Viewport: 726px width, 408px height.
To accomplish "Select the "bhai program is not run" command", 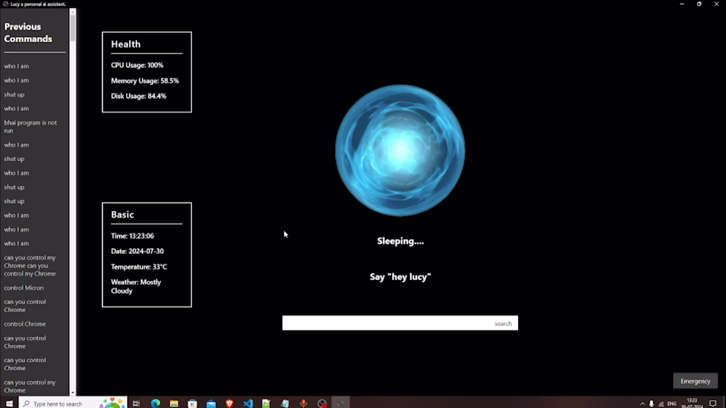I will click(x=30, y=127).
